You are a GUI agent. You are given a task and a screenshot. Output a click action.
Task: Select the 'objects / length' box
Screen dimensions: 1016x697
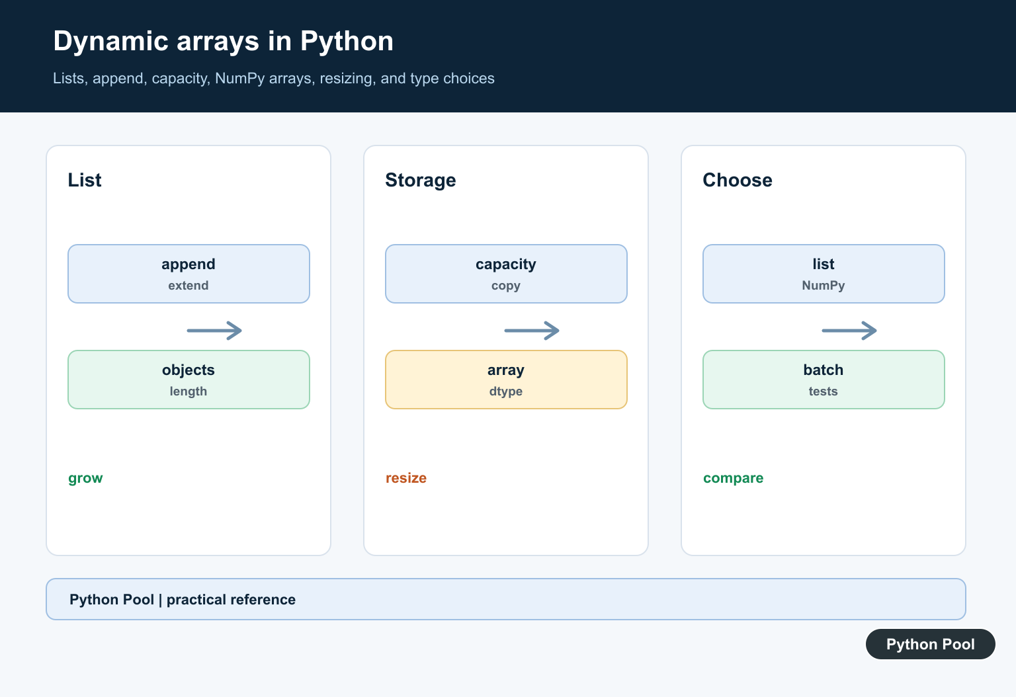click(x=189, y=380)
